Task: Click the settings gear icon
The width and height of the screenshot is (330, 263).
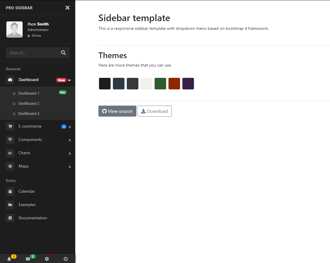Action: (x=47, y=259)
